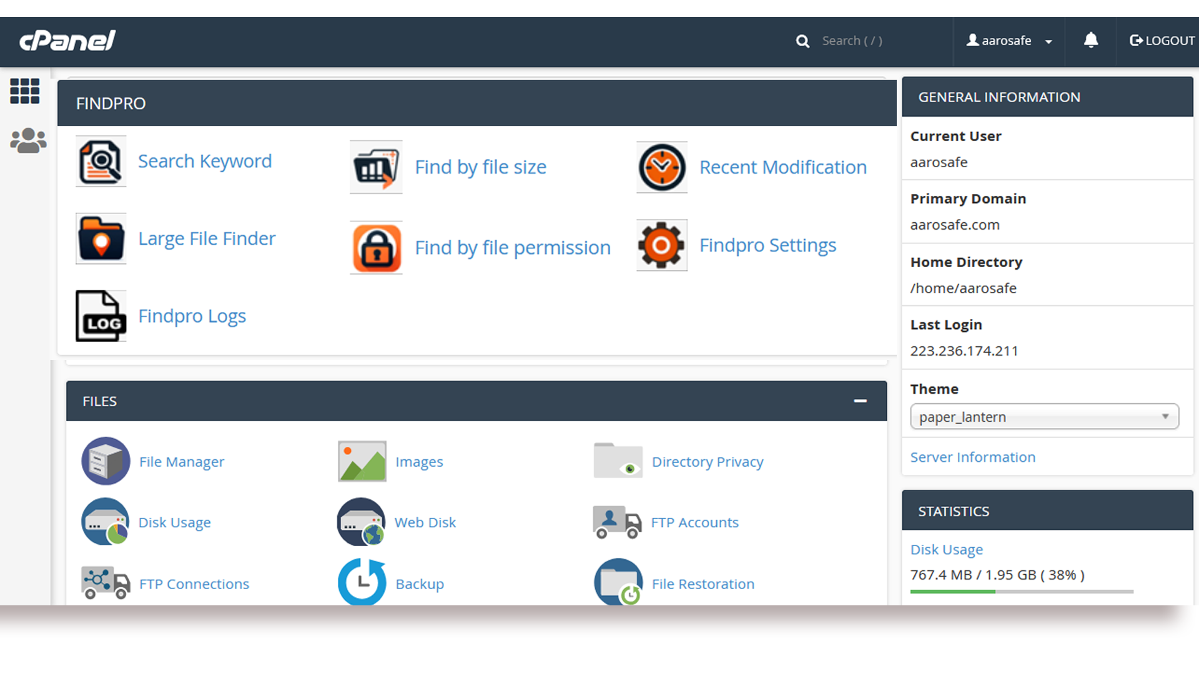The image size is (1199, 674).
Task: Open the Recent Modification link
Action: [783, 167]
